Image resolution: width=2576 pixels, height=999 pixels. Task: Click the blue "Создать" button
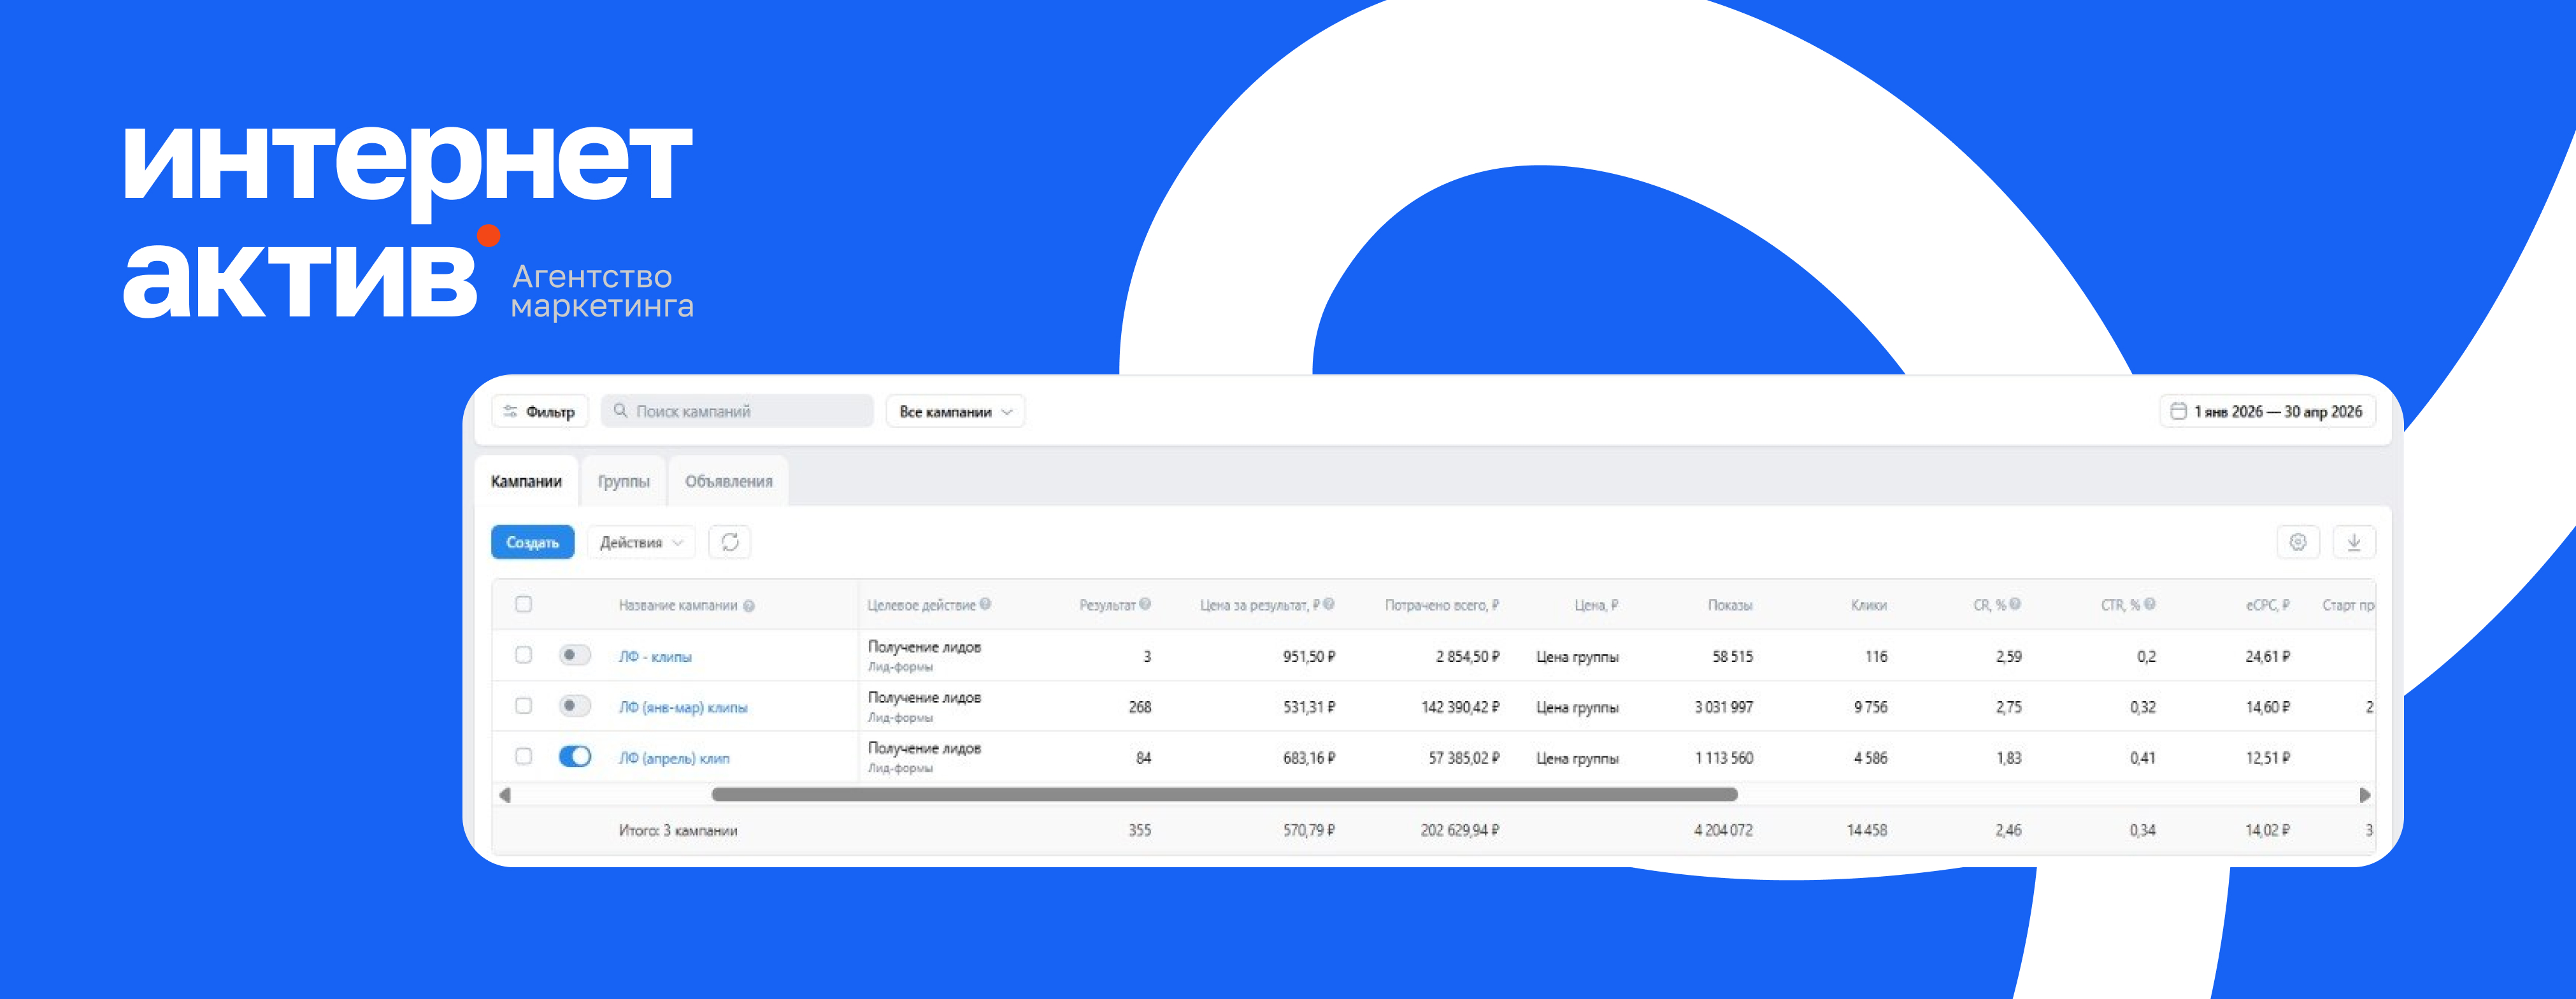[x=533, y=542]
